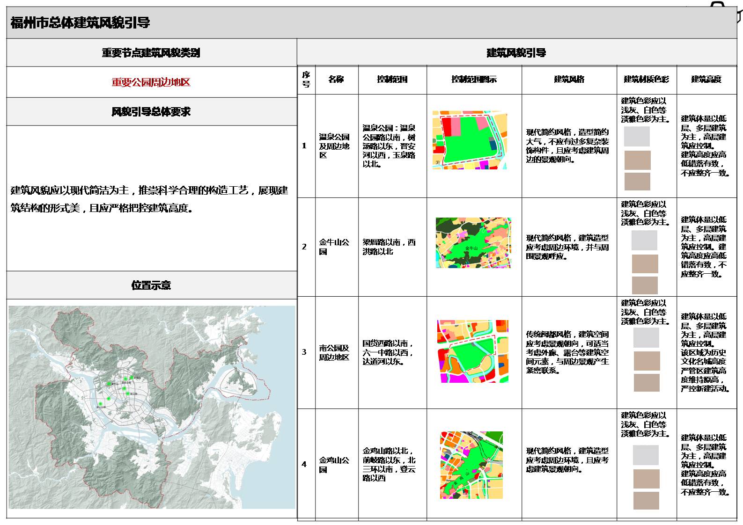Image resolution: width=743 pixels, height=525 pixels.
Task: Select the 重要节点建筑风貌类别 header
Action: (x=151, y=53)
